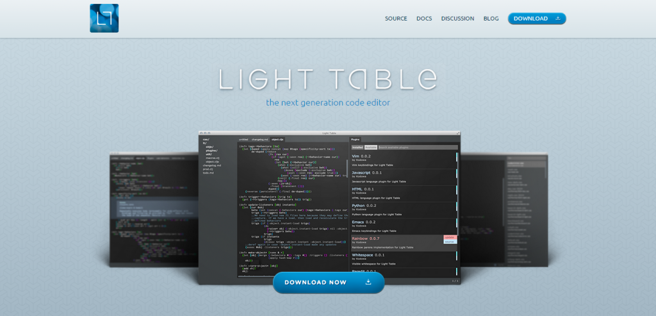Open the SOURCE link
The image size is (656, 316).
point(396,19)
